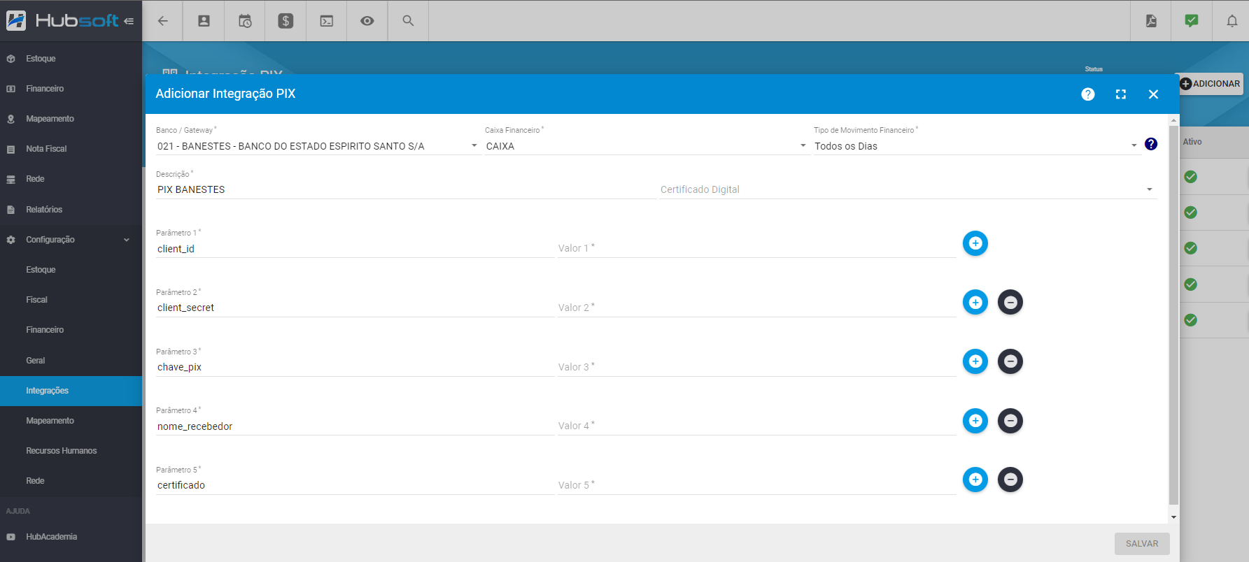1249x562 pixels.
Task: Select Integrações under Configuração
Action: (x=71, y=391)
